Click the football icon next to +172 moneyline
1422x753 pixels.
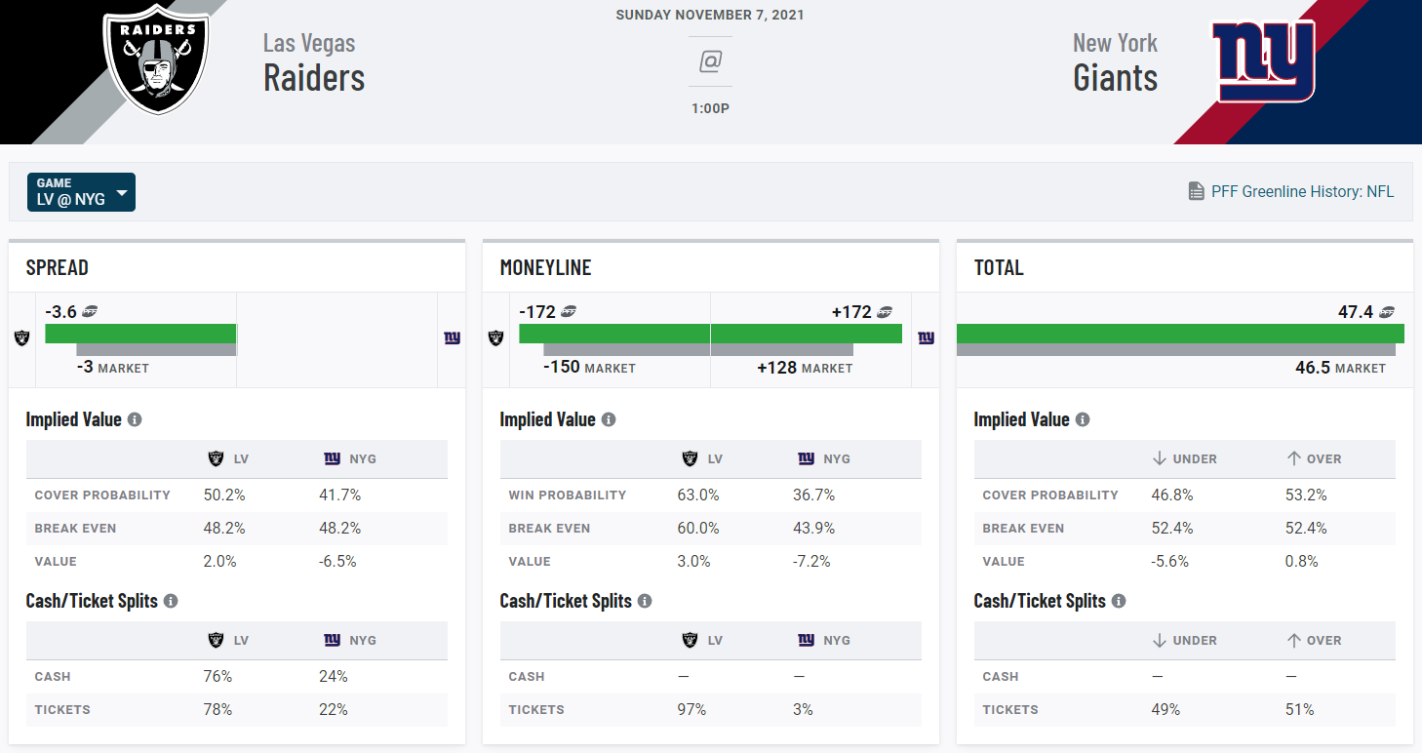(885, 312)
